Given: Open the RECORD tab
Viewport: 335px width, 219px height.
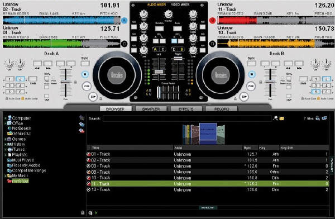Looking at the screenshot, I should (222, 109).
